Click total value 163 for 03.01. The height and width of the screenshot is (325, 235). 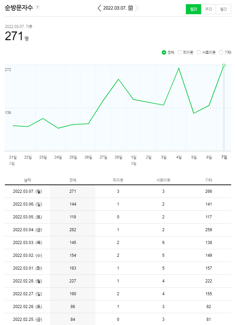73,268
